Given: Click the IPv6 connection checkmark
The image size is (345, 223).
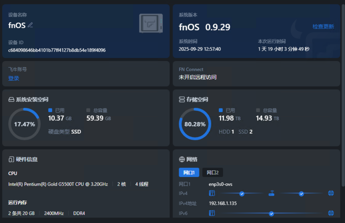Looking at the screenshot, I should (272, 214).
